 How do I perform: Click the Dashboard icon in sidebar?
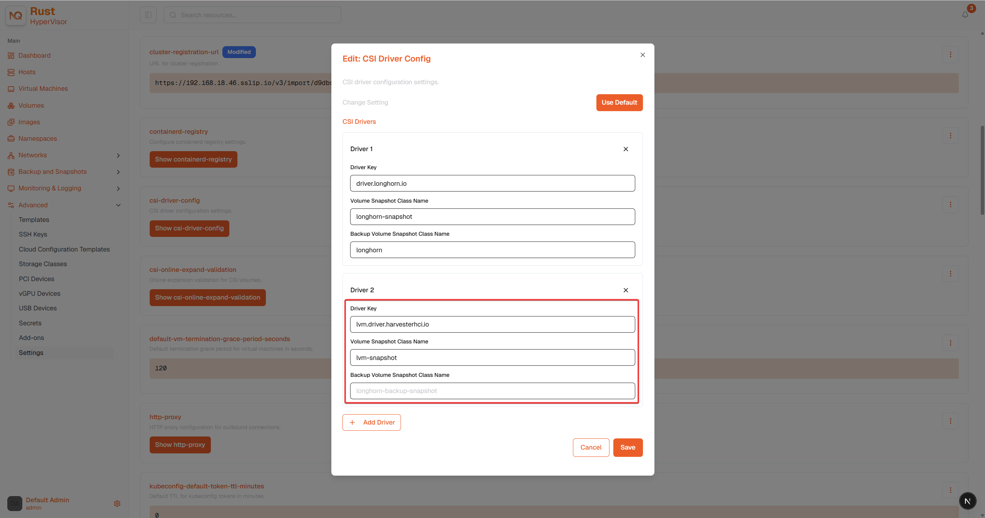11,55
